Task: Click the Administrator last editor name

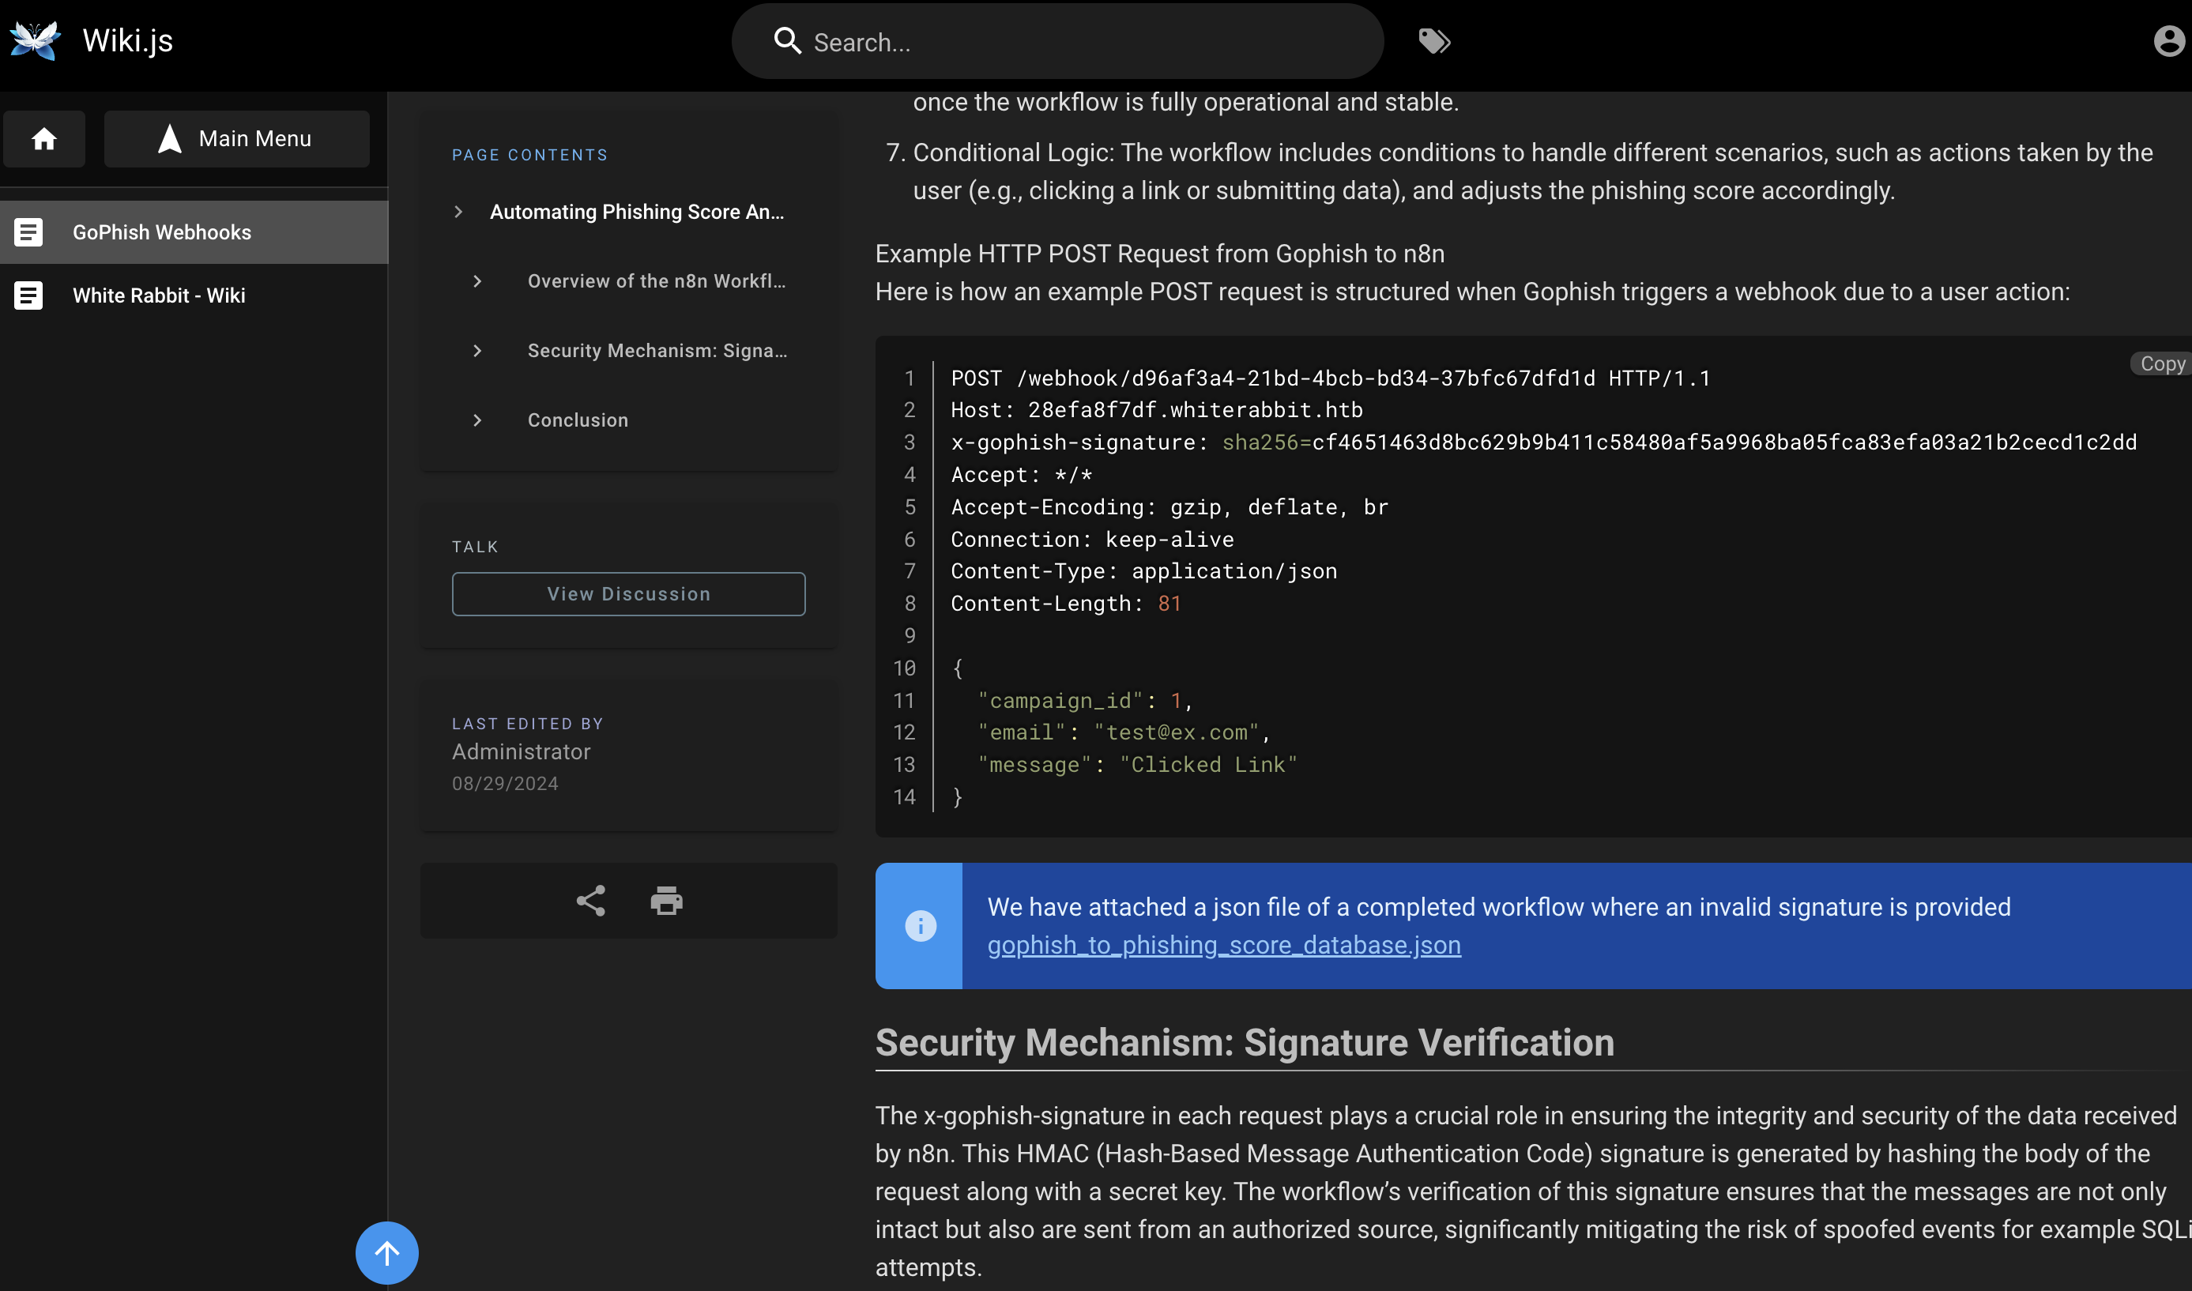Action: pyautogui.click(x=521, y=751)
